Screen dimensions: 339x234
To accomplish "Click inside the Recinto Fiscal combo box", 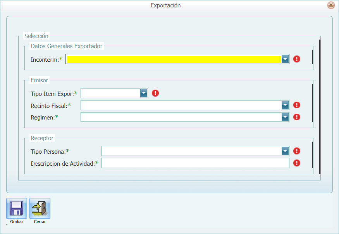I will point(181,105).
